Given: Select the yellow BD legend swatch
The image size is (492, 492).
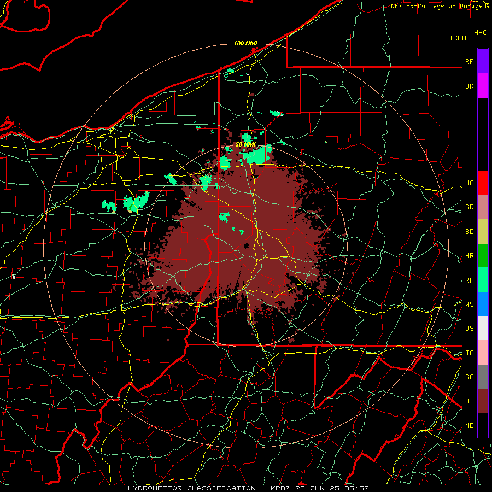Looking at the screenshot, I should click(x=483, y=232).
